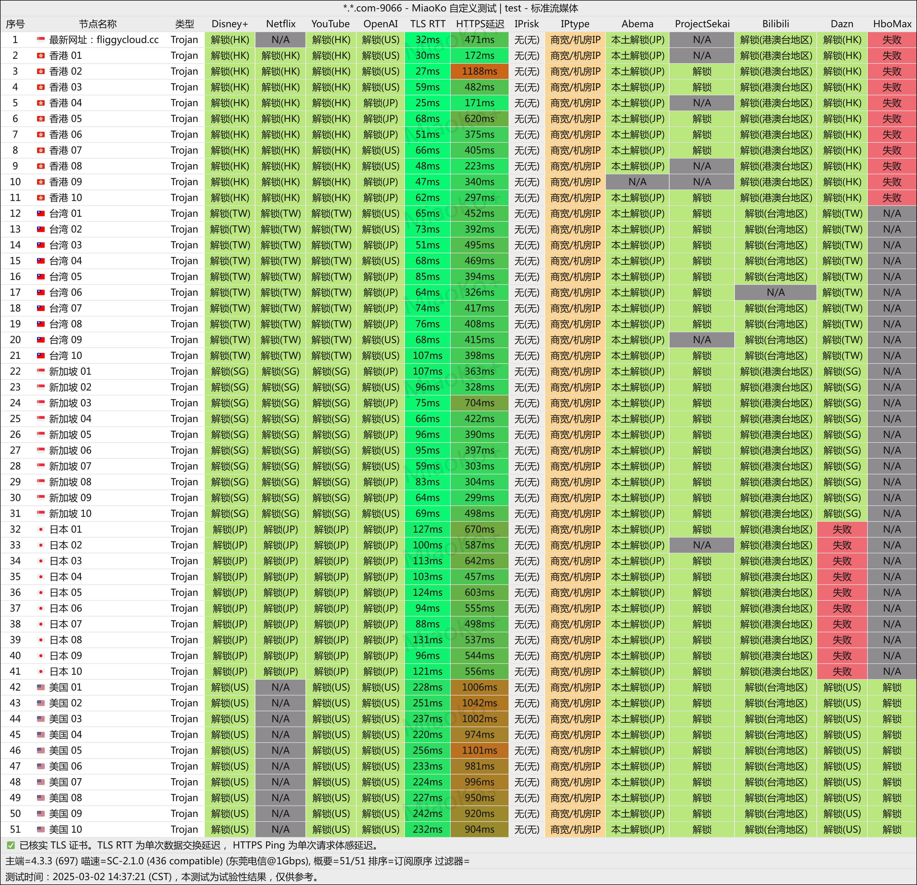Click the Taiwan flag beside 台湾 06
Screen dimensions: 917x885
(x=41, y=292)
